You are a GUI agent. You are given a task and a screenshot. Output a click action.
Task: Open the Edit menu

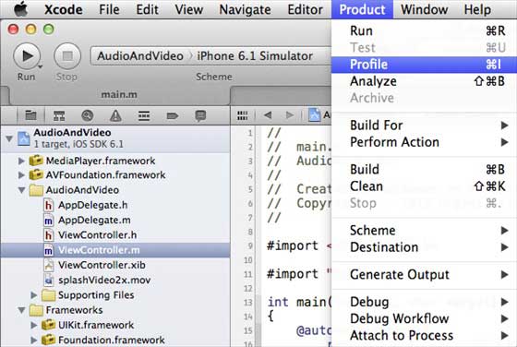click(147, 9)
